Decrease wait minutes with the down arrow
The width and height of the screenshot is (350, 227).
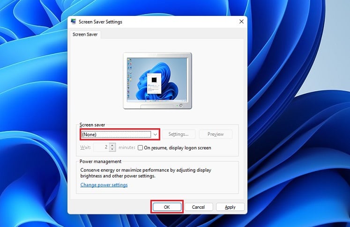tap(112, 149)
